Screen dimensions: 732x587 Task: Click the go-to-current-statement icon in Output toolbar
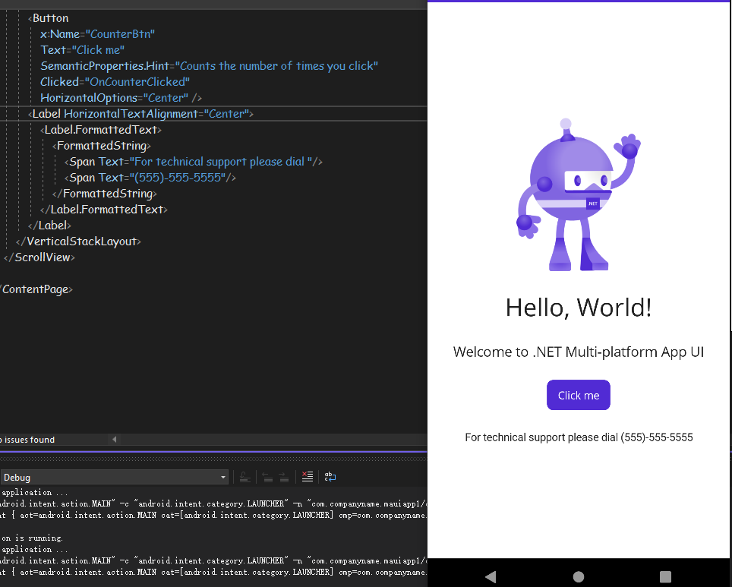click(x=245, y=477)
